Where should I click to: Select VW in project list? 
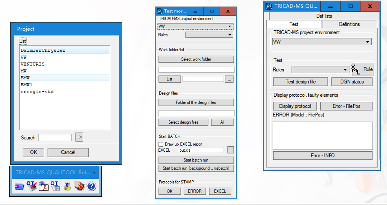65,57
